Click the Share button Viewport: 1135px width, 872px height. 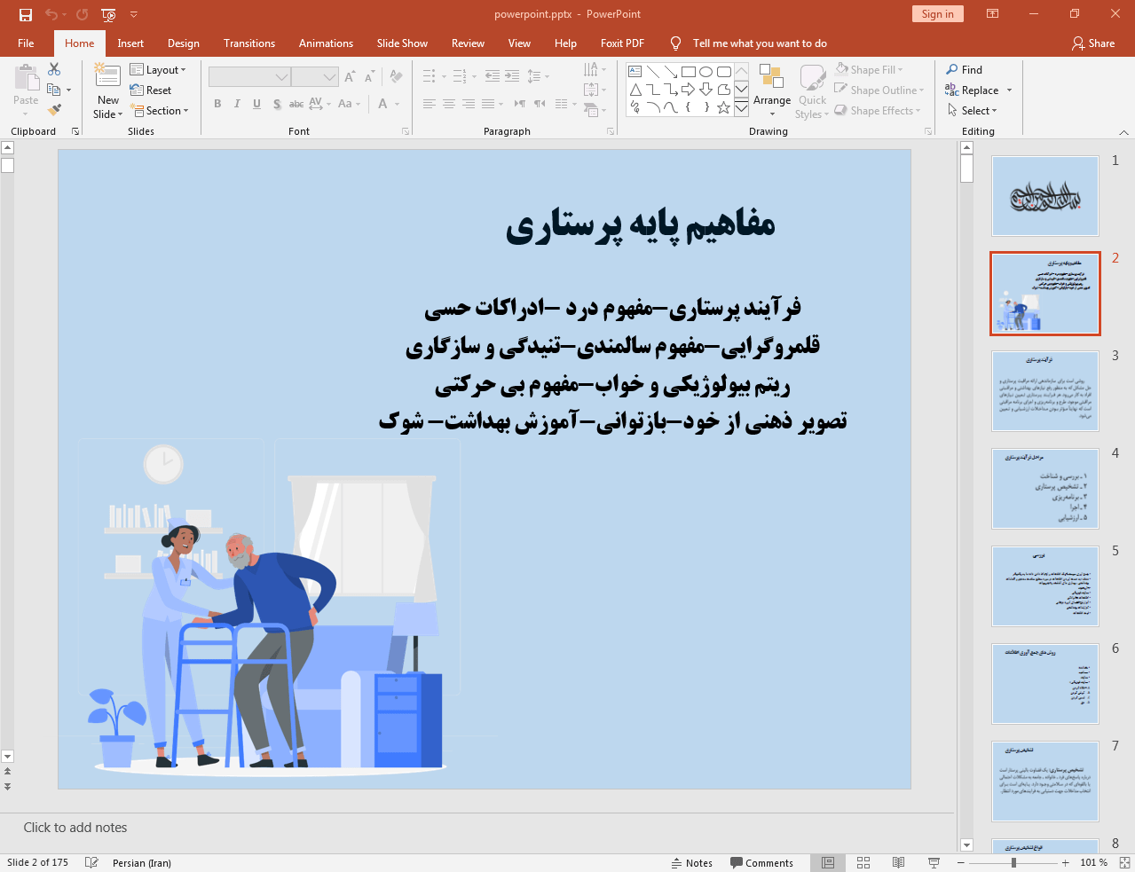click(x=1093, y=43)
